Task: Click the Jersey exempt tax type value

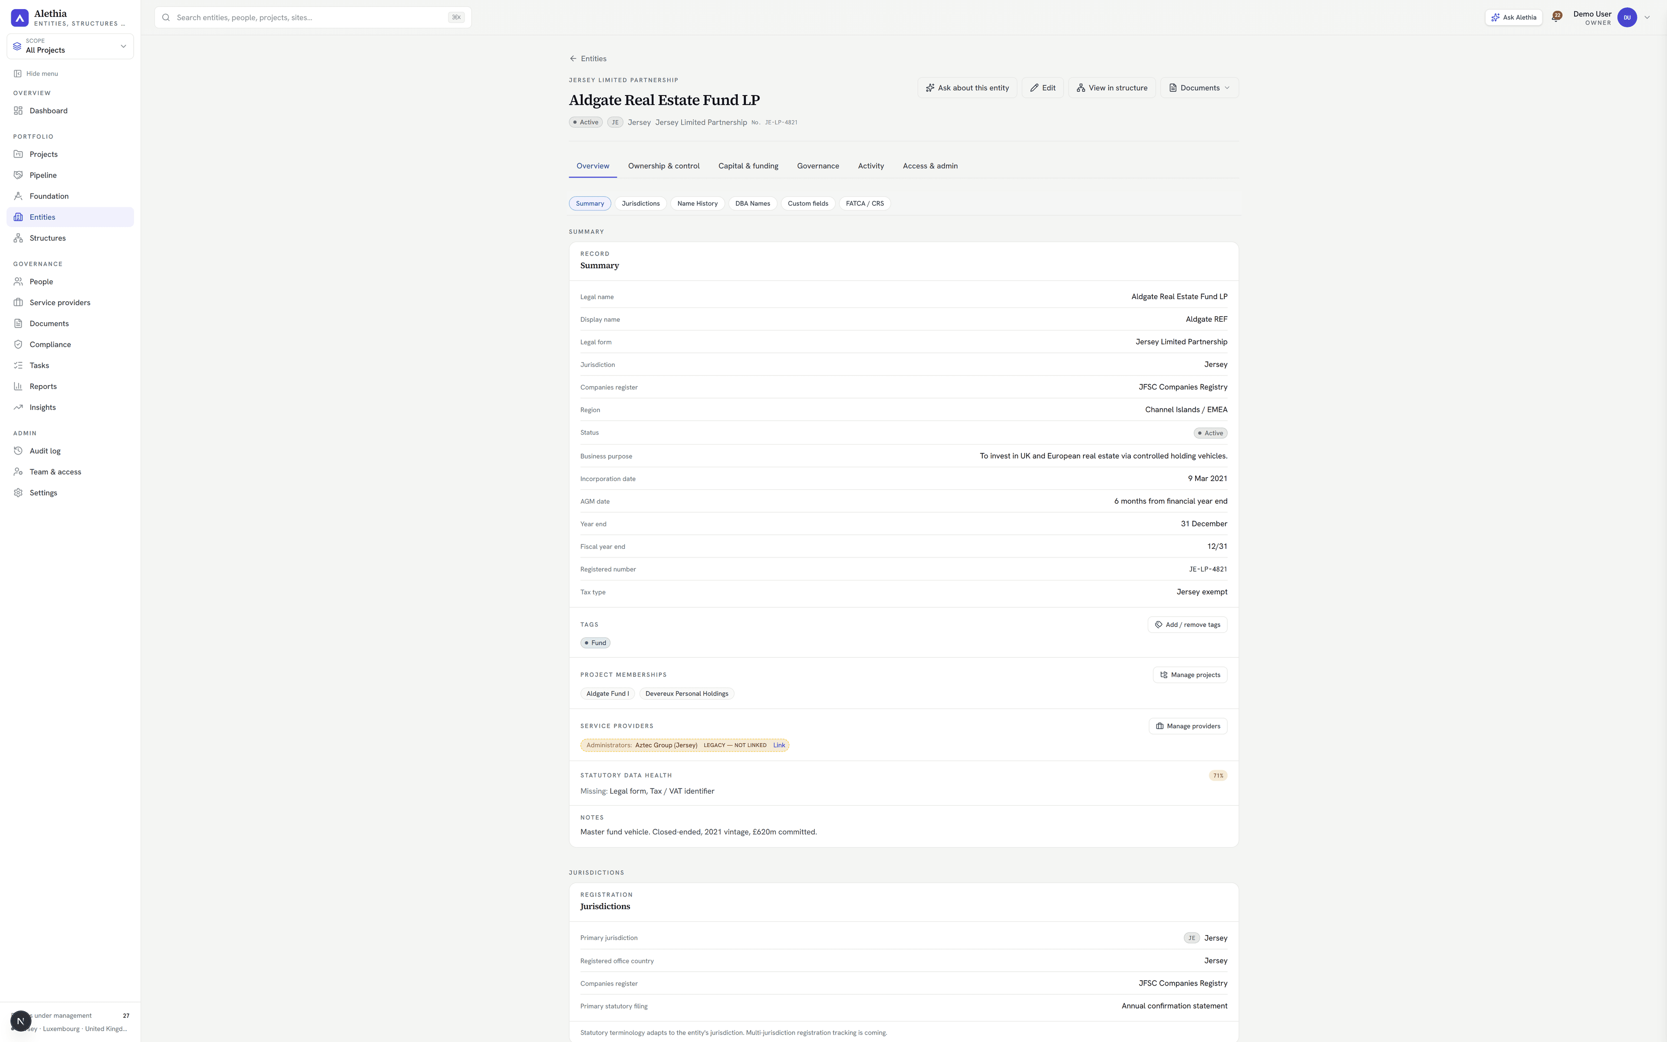Action: point(1201,592)
